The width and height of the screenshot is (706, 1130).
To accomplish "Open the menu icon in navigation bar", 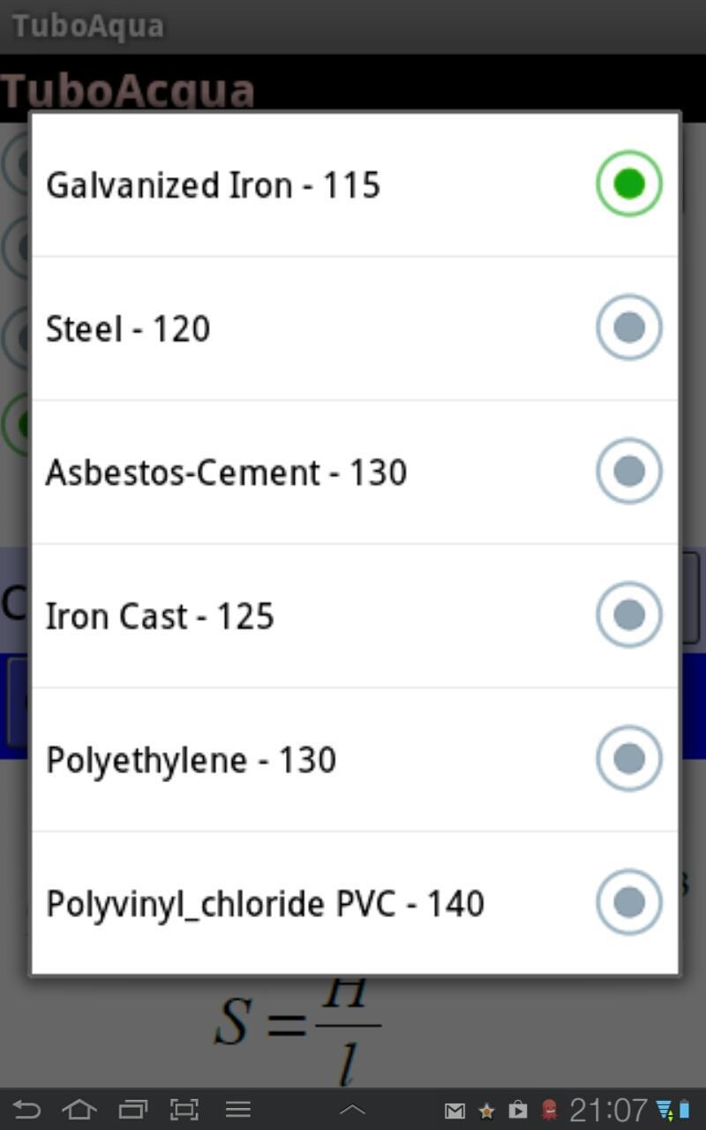I will coord(238,1109).
